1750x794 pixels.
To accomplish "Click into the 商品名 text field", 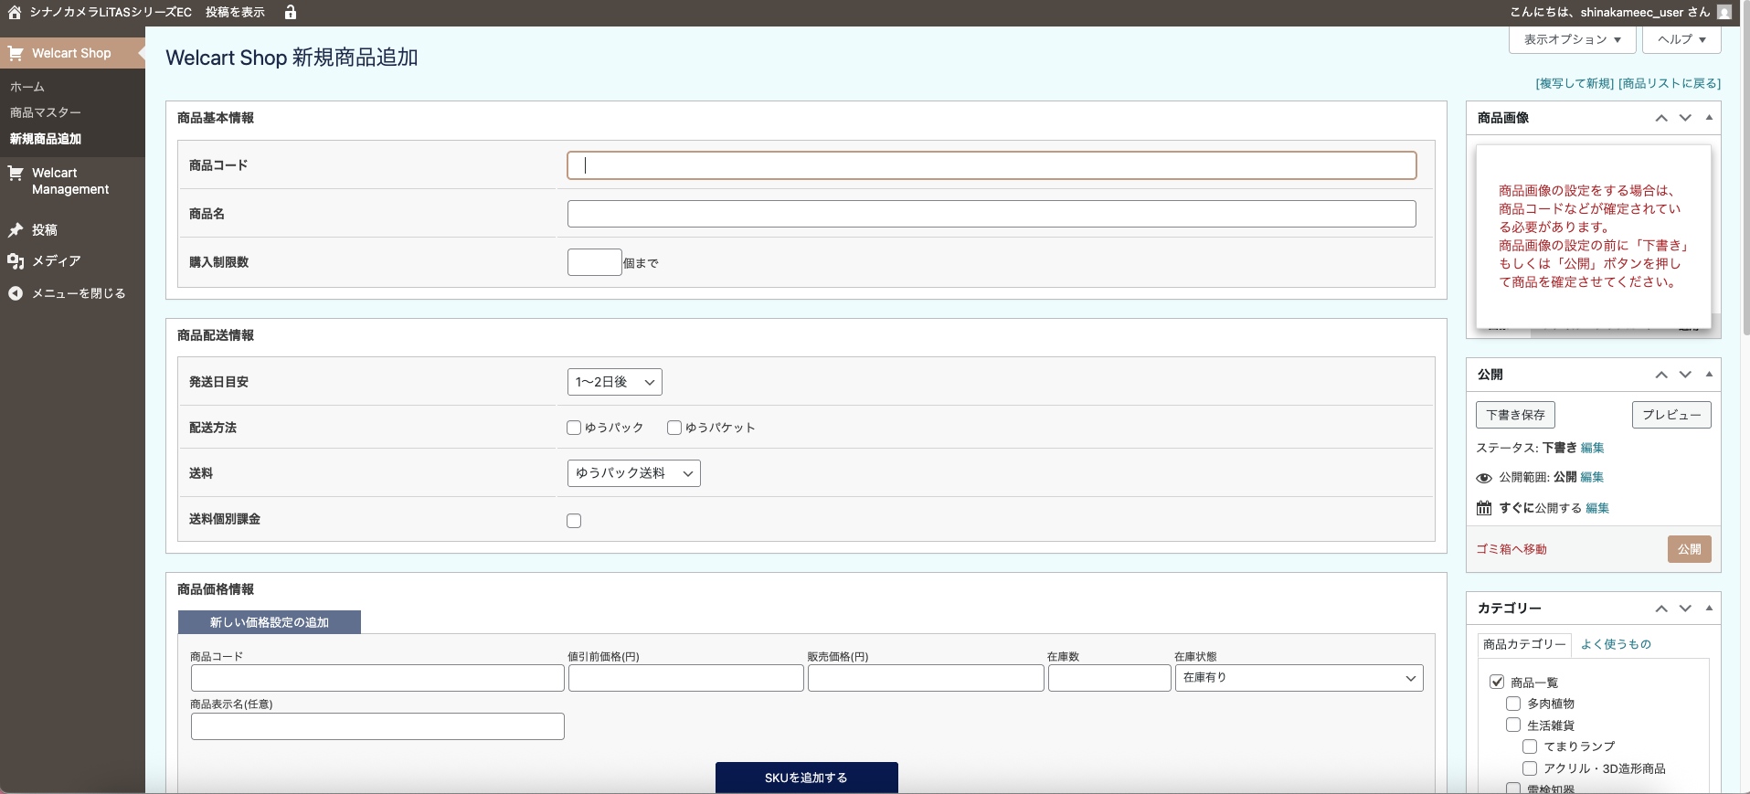I will [992, 214].
